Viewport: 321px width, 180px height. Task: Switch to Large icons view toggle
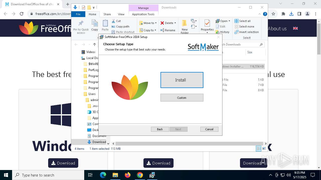coord(264,149)
